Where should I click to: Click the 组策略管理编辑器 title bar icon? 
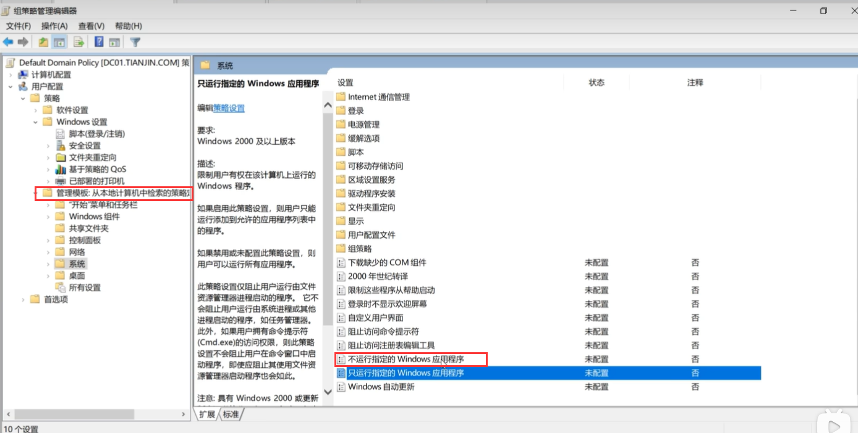7,10
